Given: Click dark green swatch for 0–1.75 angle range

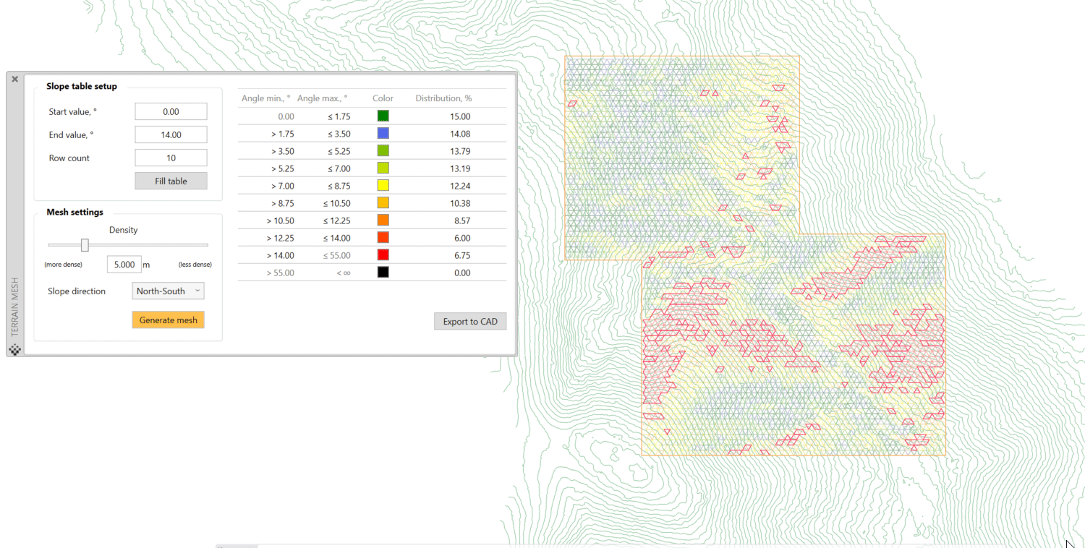Looking at the screenshot, I should tap(383, 115).
